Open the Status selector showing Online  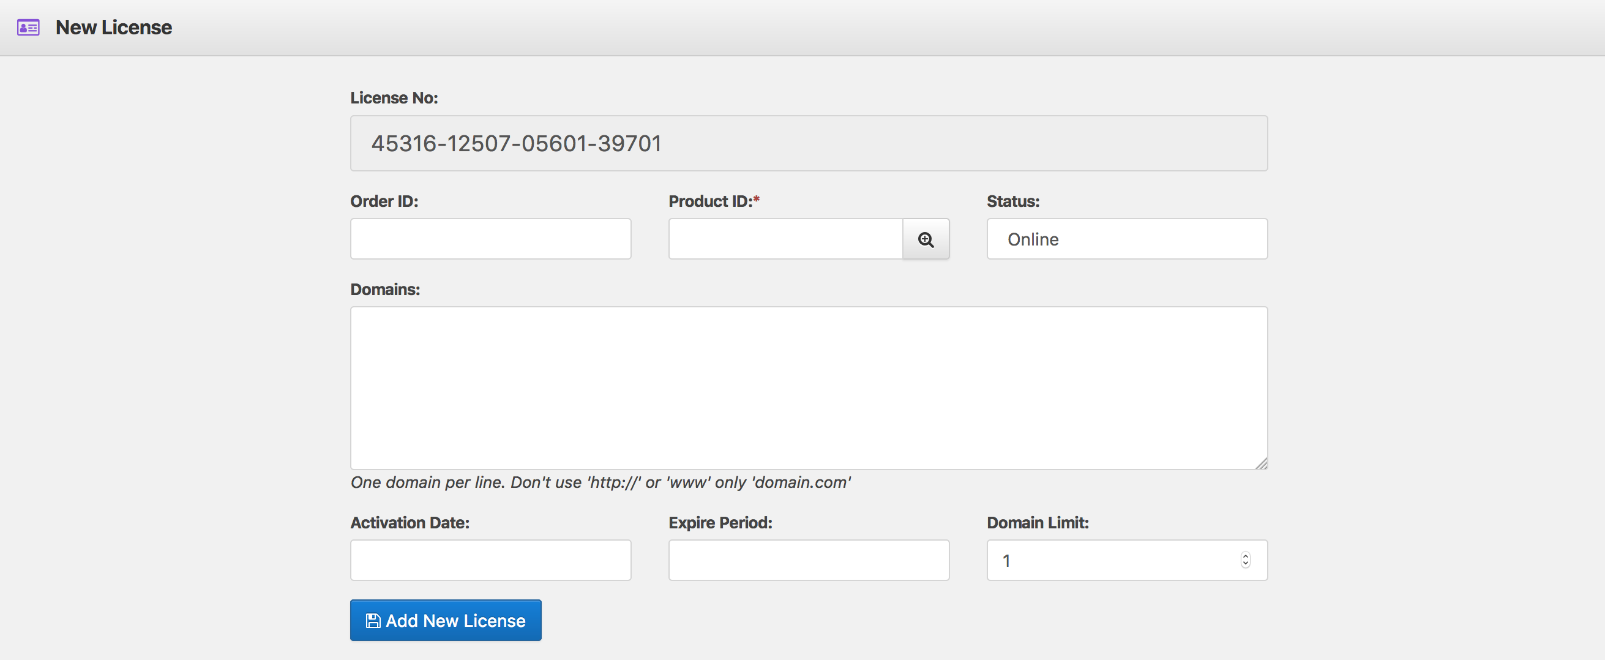[x=1126, y=239]
